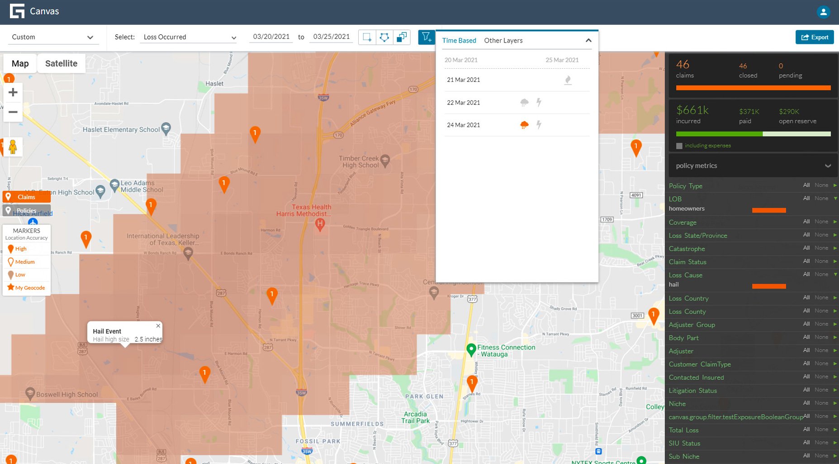Close the Hail Event info popup

tap(158, 326)
